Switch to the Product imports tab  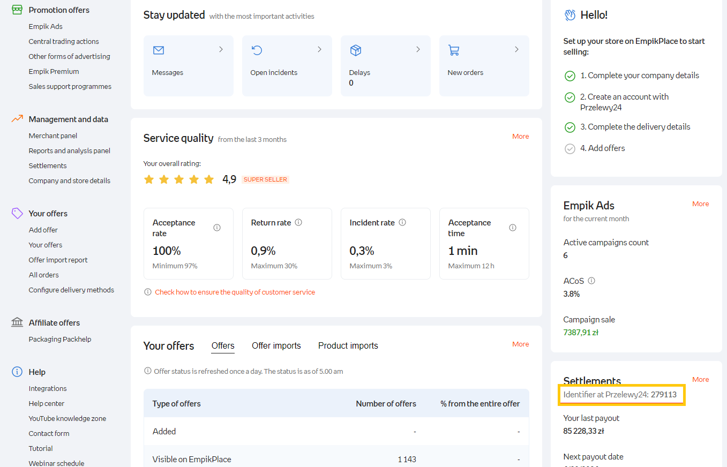[348, 346]
